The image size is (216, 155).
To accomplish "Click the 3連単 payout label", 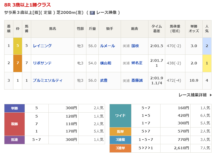I will point(120,148).
